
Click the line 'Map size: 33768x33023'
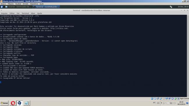click(12, 60)
